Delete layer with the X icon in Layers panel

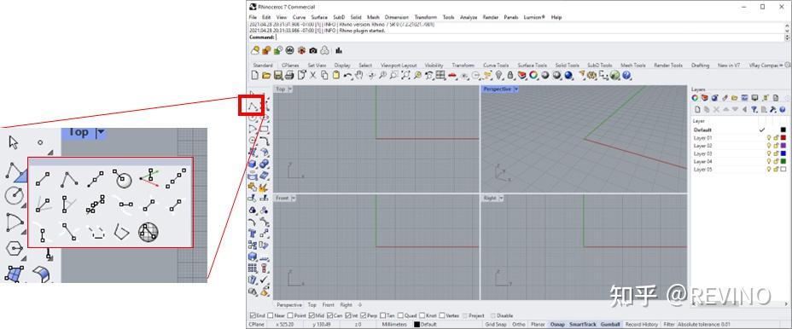tap(716, 109)
